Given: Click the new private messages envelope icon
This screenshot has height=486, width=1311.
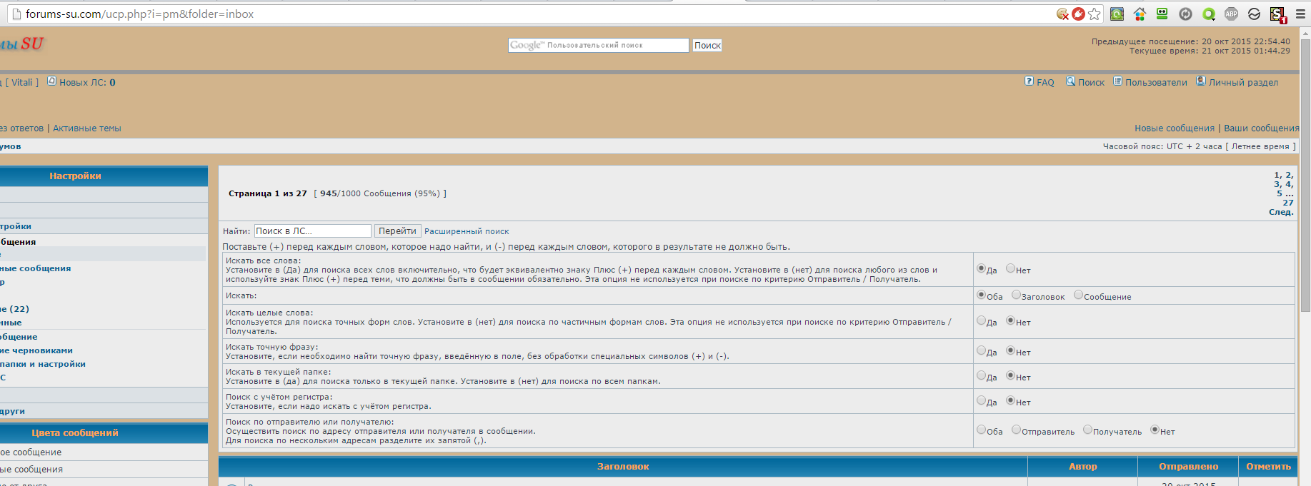Looking at the screenshot, I should 51,81.
